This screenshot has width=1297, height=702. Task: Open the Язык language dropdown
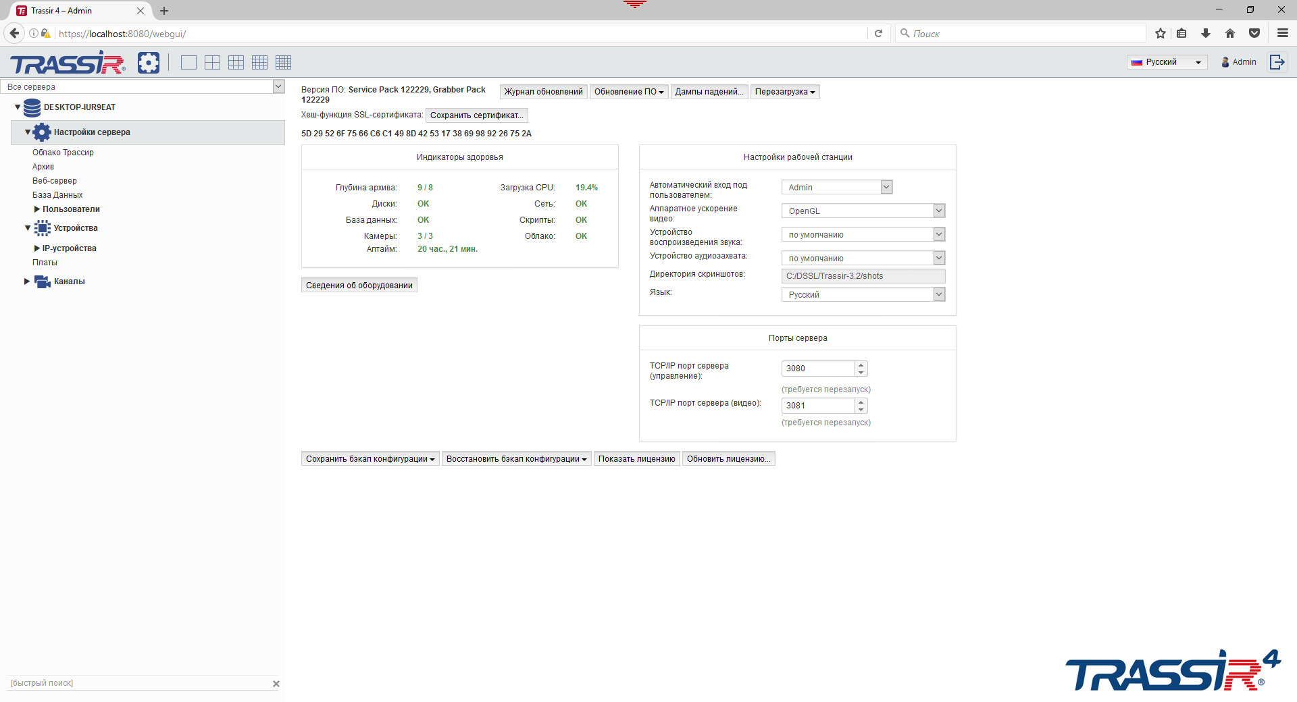[x=938, y=294]
